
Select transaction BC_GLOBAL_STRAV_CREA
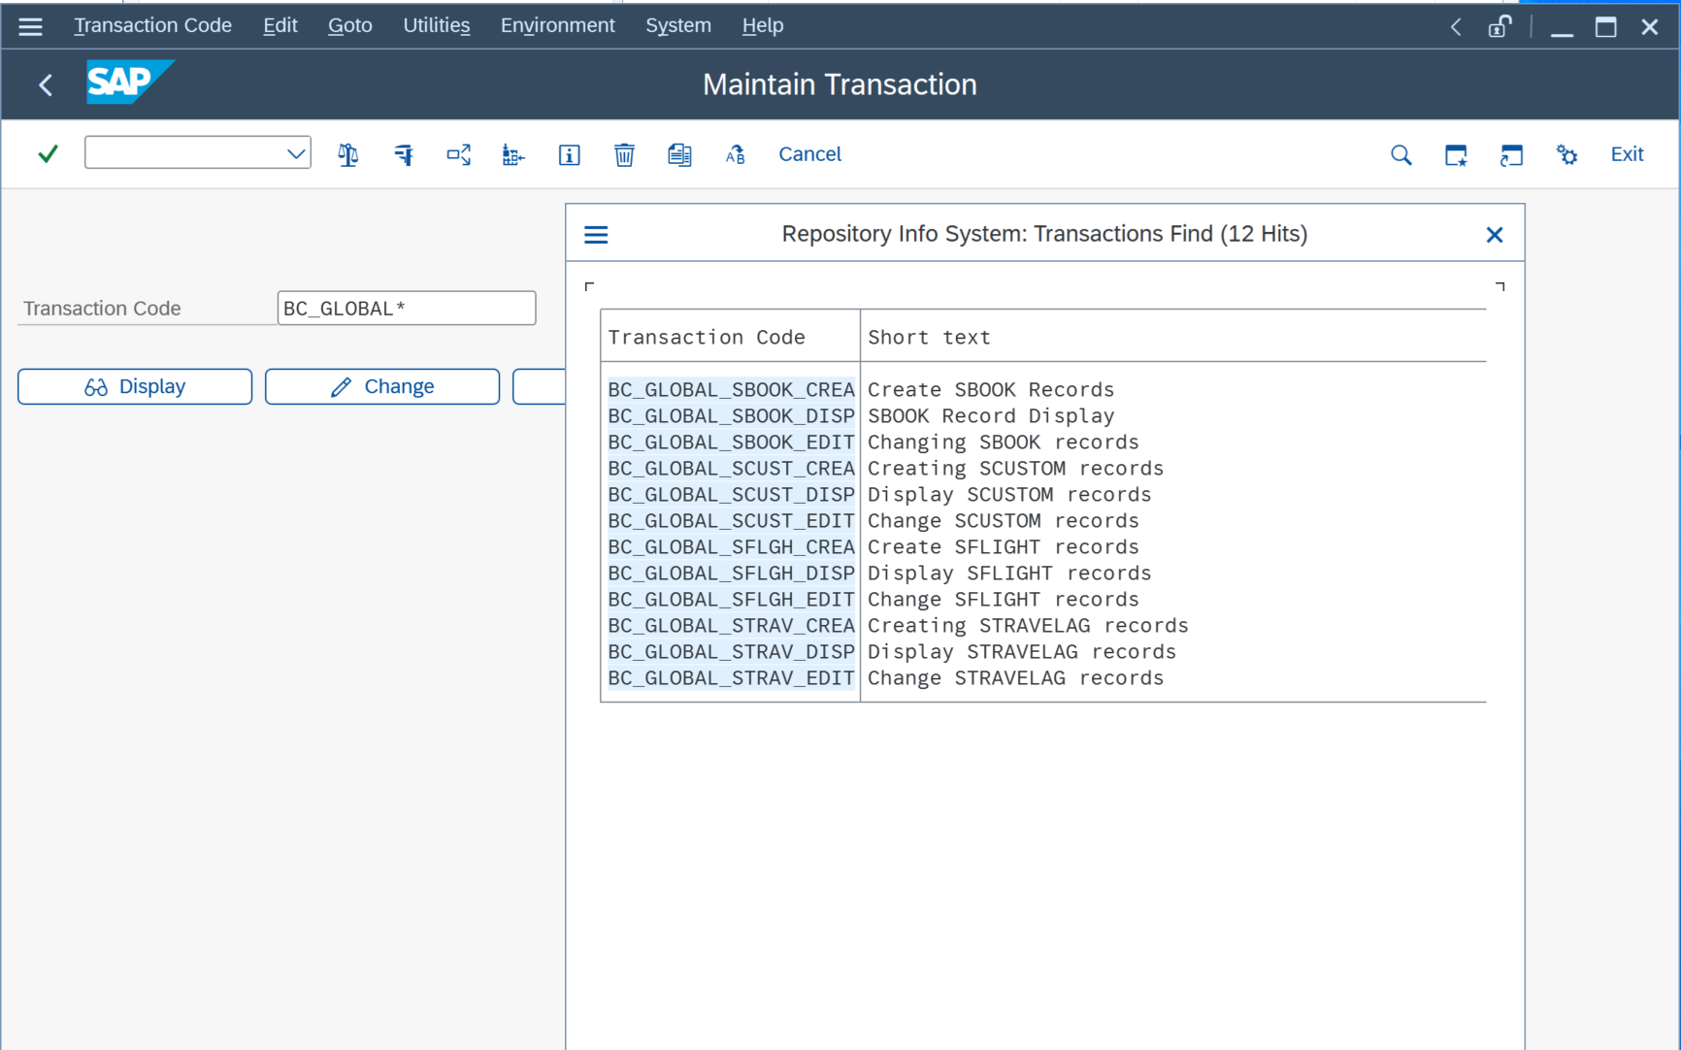click(731, 625)
